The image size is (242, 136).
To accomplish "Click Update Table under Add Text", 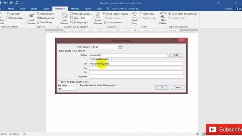I will tap(15, 18).
